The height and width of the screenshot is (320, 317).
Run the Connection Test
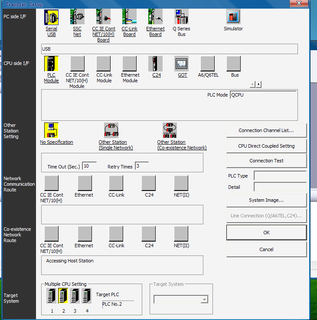click(x=266, y=161)
